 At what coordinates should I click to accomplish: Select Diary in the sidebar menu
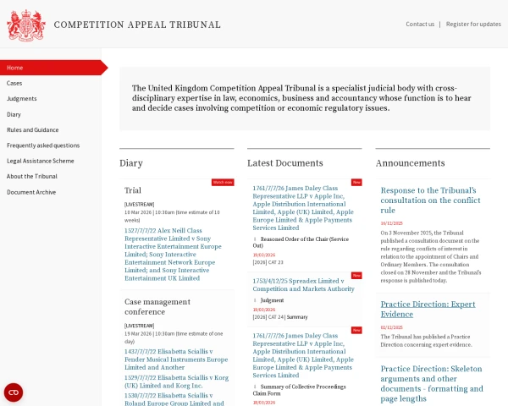click(14, 114)
